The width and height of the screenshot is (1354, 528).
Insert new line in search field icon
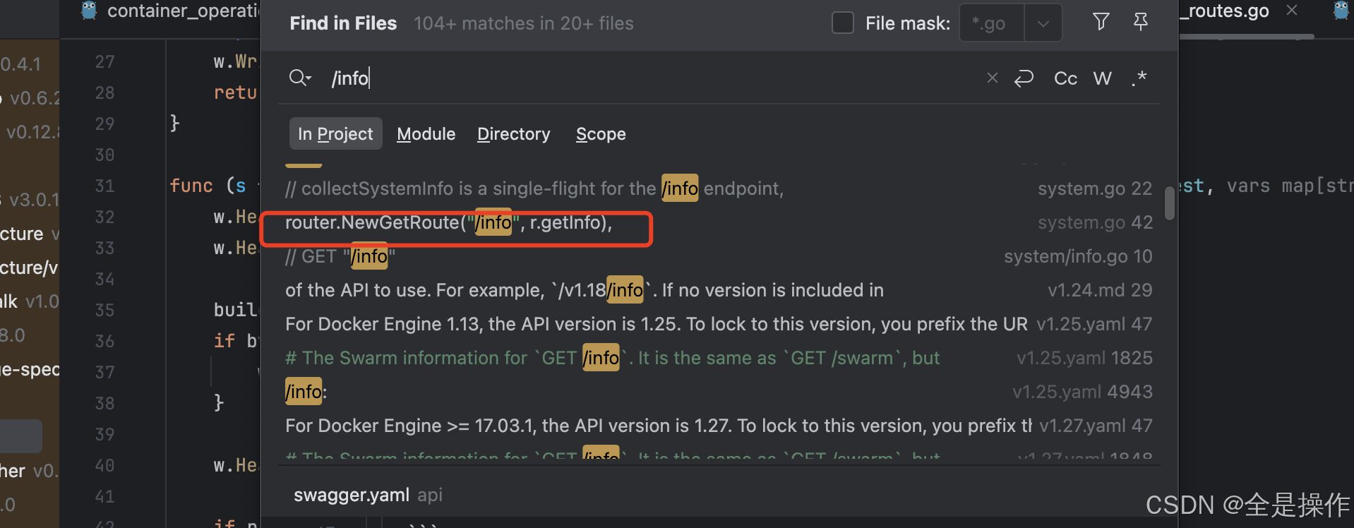tap(1024, 78)
